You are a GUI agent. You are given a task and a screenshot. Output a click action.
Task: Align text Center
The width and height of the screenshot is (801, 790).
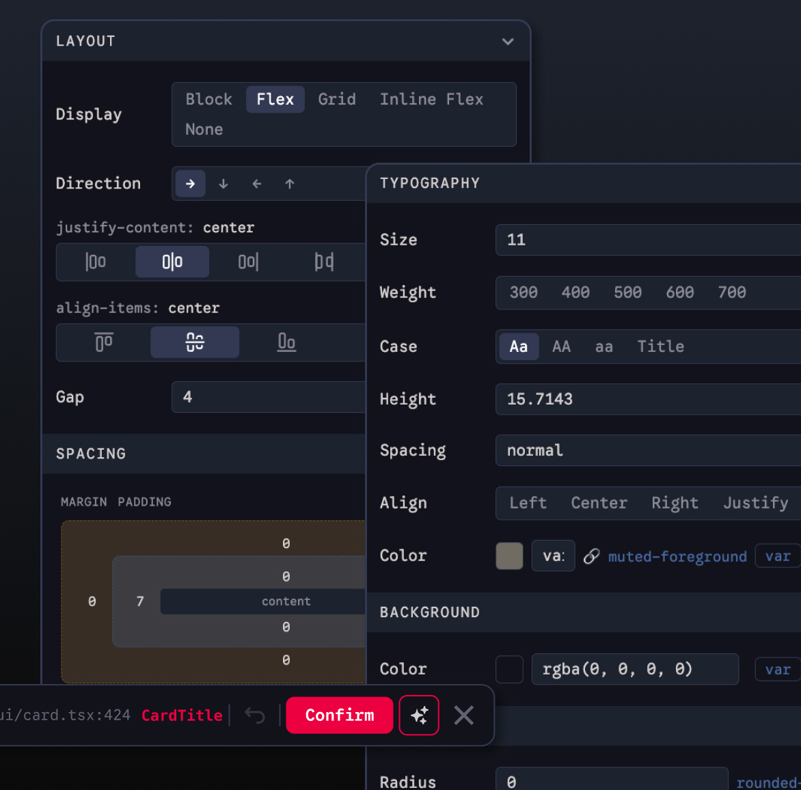point(599,503)
